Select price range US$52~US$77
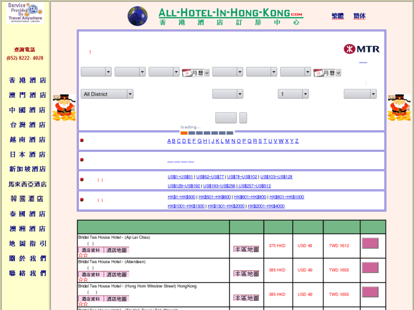The height and width of the screenshot is (310, 414). coord(210,177)
